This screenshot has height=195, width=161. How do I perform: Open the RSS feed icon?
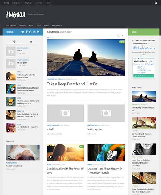click(38, 32)
